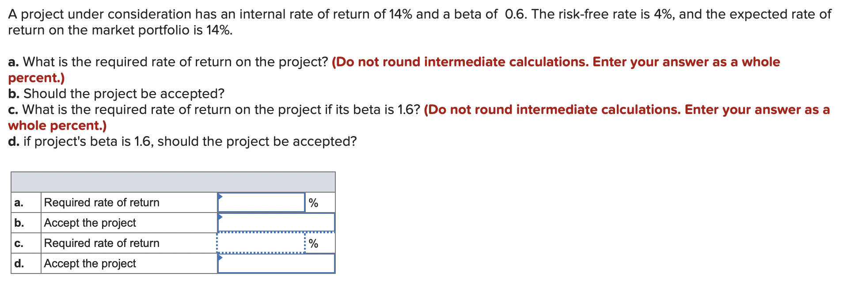Click the blue marker on row d cell
Image resolution: width=866 pixels, height=281 pixels.
click(x=220, y=257)
